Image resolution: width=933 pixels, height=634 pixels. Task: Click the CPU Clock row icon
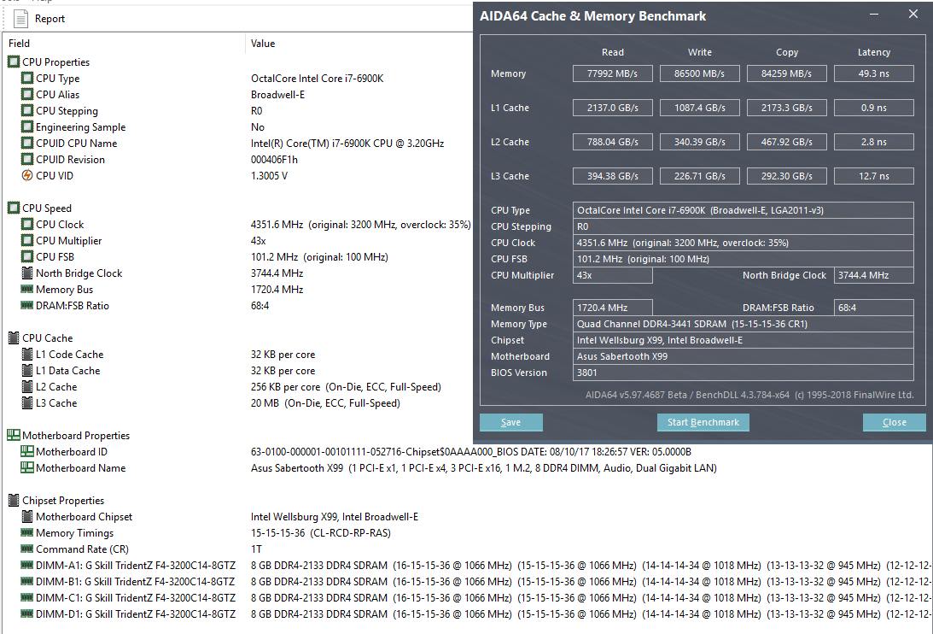27,224
